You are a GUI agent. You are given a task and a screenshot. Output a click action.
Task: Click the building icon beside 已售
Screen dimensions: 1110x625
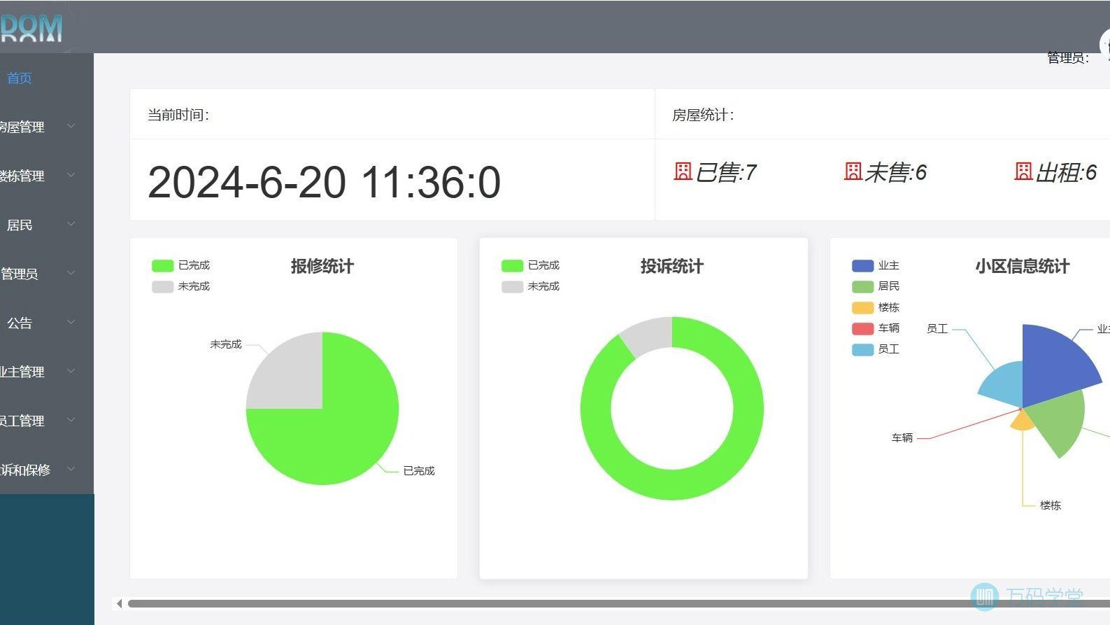coord(683,171)
